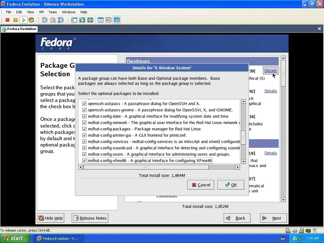
Task: Select the Fedora Evolution VM tab
Action: coord(19,29)
